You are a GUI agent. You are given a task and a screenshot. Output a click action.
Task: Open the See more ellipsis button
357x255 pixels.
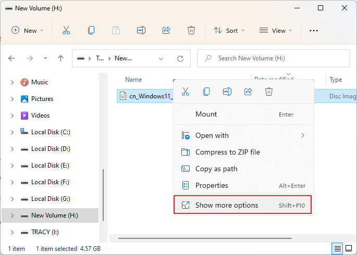(x=313, y=30)
